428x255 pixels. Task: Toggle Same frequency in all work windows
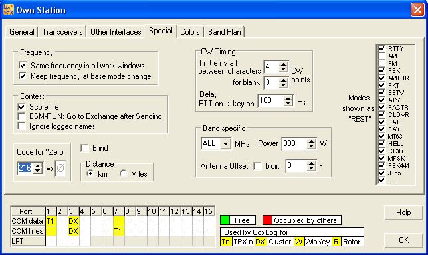coord(23,66)
